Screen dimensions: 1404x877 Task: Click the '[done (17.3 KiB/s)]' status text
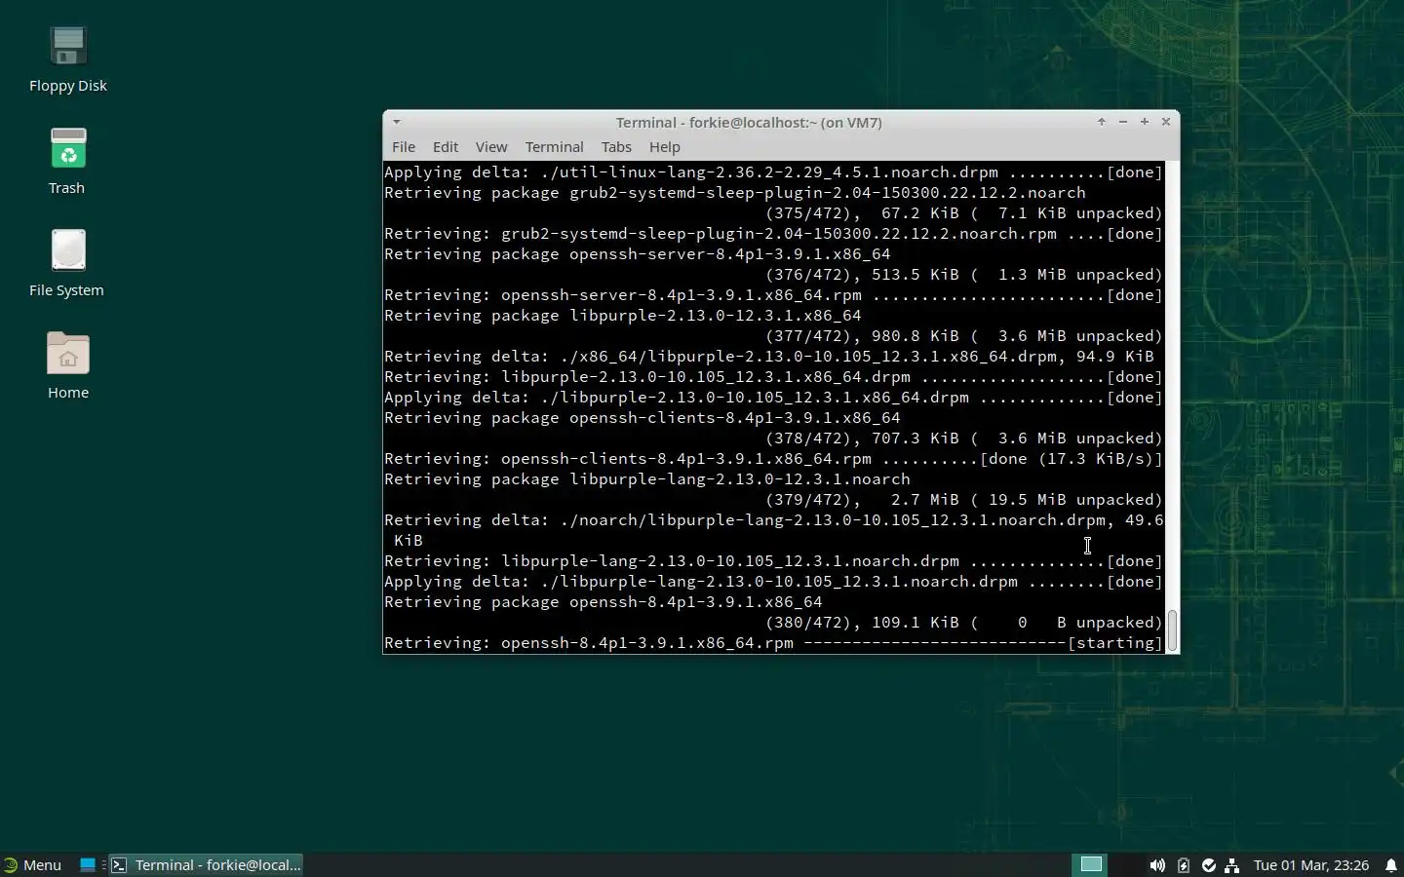1071,459
